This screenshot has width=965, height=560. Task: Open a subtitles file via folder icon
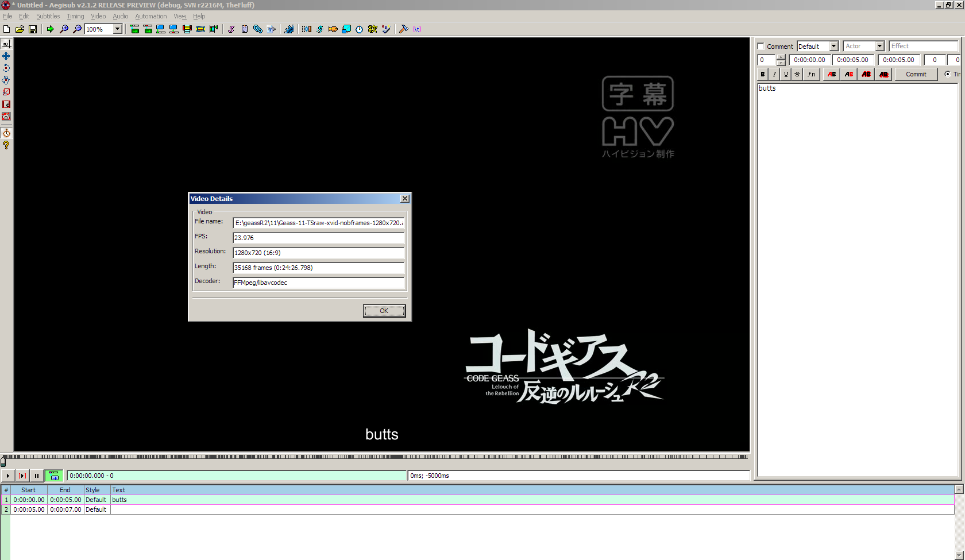(x=20, y=29)
